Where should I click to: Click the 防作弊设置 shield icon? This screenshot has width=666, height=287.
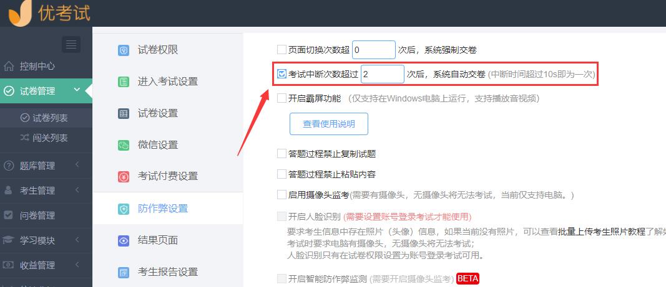click(x=124, y=209)
